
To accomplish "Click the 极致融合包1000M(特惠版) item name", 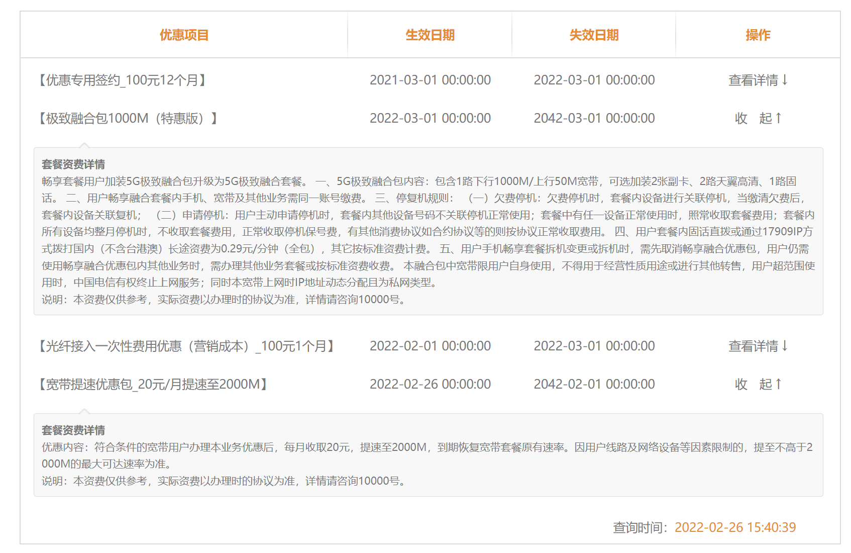I will pos(128,118).
